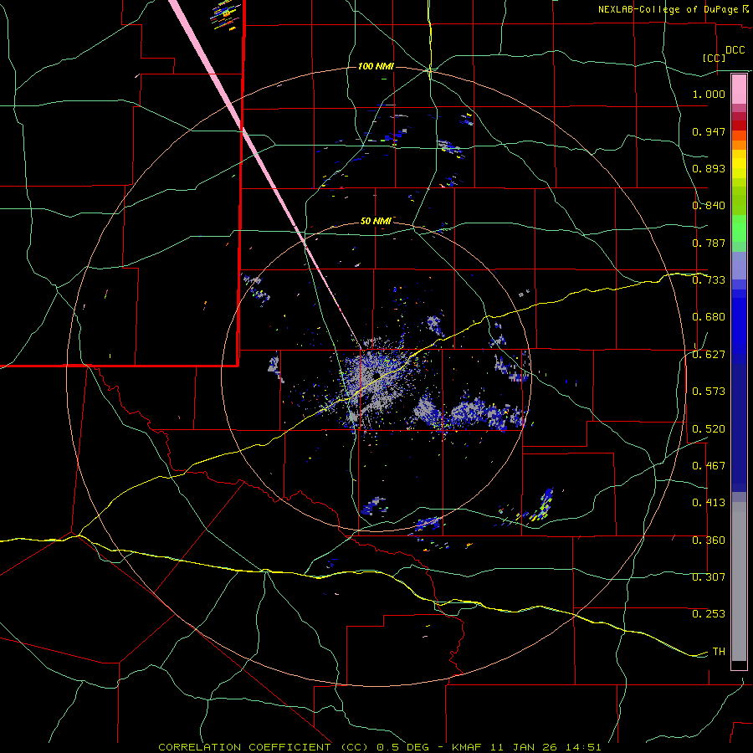753x753 pixels.
Task: Select the 0.520 color scale value
Action: pyautogui.click(x=709, y=429)
